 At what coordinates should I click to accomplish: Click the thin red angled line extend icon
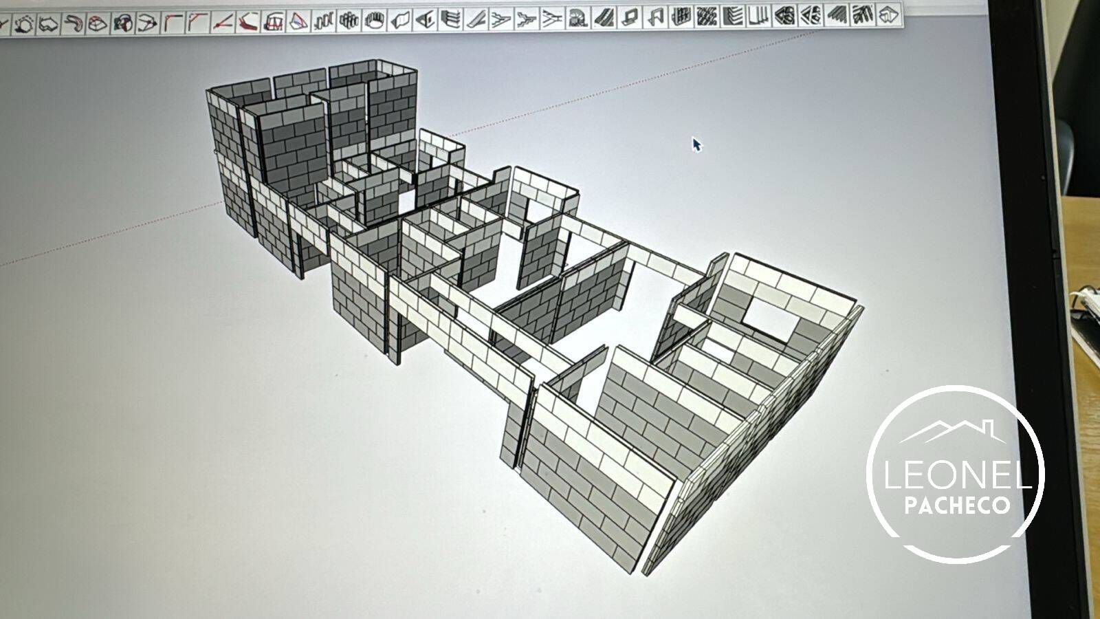[x=223, y=23]
